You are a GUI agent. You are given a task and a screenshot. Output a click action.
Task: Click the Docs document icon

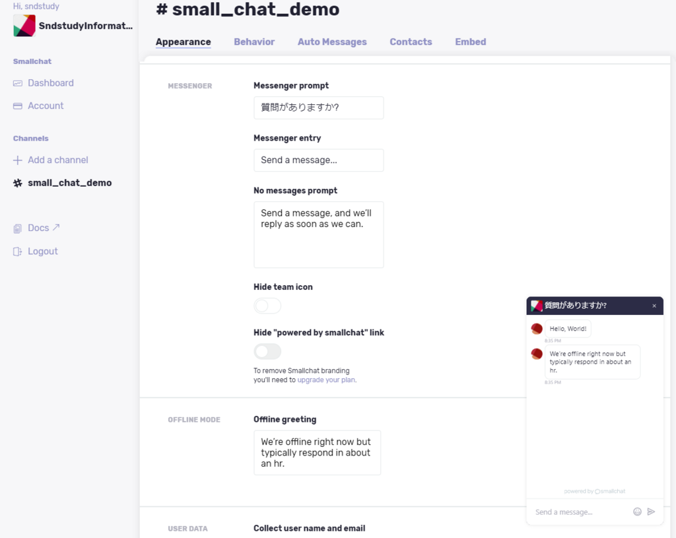point(18,228)
